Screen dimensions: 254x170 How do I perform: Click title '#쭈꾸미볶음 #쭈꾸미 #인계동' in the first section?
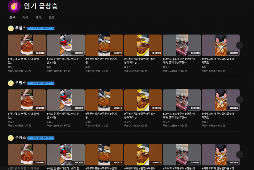[101, 61]
